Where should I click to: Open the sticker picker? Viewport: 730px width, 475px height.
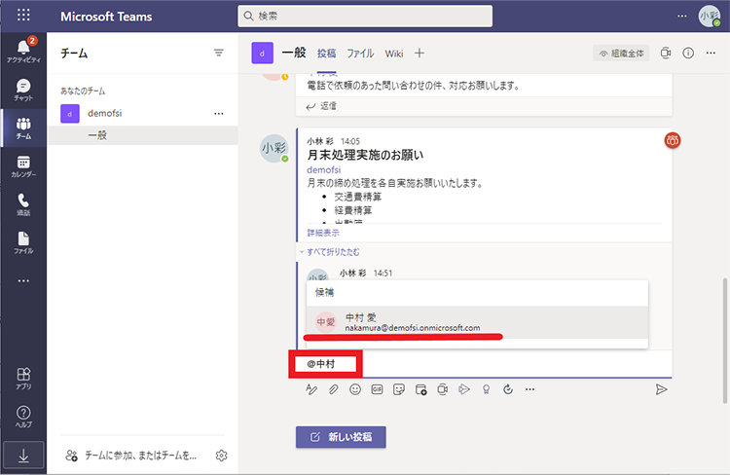(399, 389)
